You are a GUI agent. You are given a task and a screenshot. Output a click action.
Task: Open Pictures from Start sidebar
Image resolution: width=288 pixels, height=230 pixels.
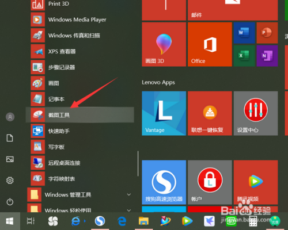pyautogui.click(x=10, y=159)
